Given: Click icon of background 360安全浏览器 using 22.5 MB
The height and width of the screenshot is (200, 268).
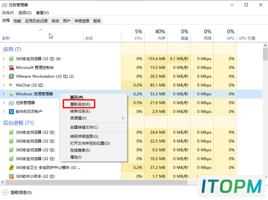Looking at the screenshot, I should (11, 141).
